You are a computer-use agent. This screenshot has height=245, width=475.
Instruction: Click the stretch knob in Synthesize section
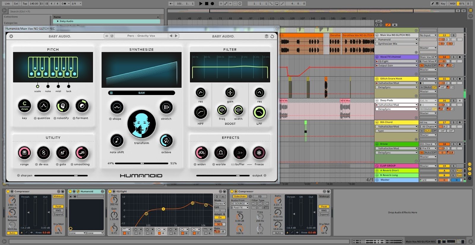[x=166, y=107]
